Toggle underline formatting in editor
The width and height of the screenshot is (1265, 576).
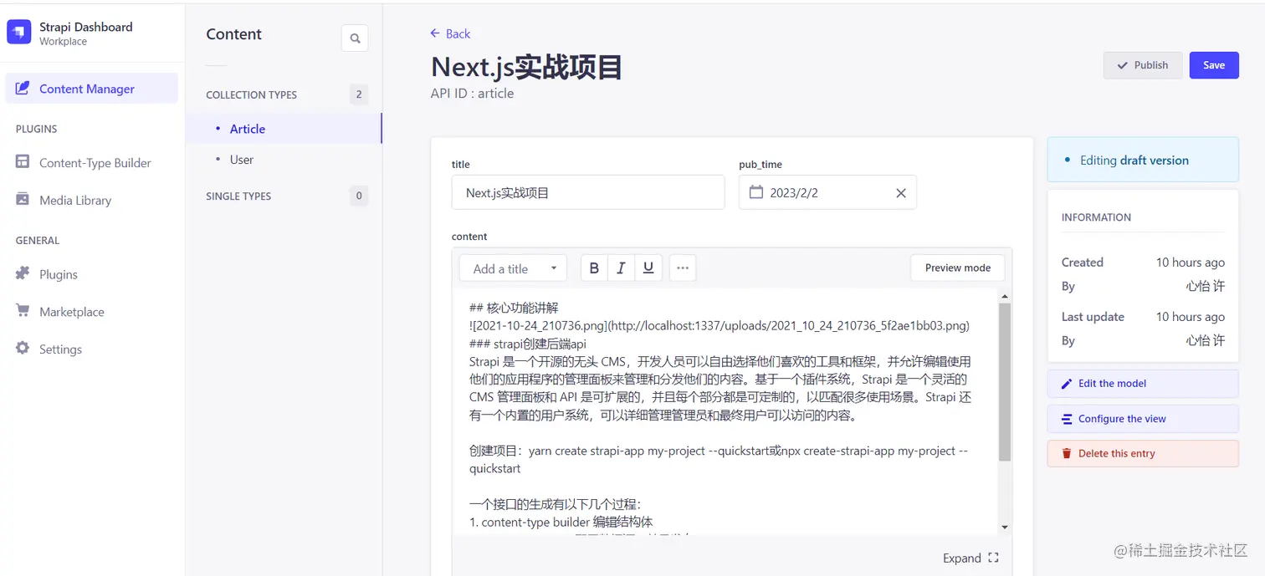[648, 268]
